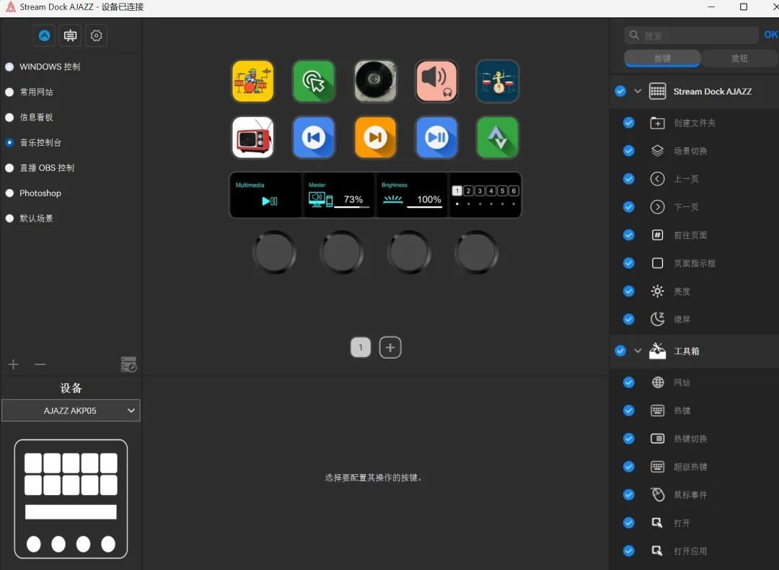779x570 pixels.
Task: Click the second knob
Action: pyautogui.click(x=342, y=252)
